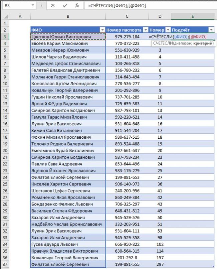
Task: Click cell Недбайло Чеслав Брониславович
Action: [68, 224]
